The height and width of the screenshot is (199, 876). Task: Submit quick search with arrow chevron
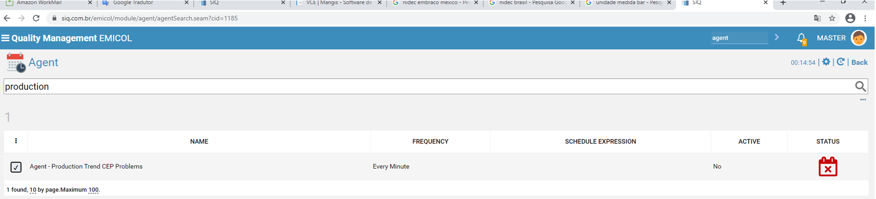tap(777, 37)
